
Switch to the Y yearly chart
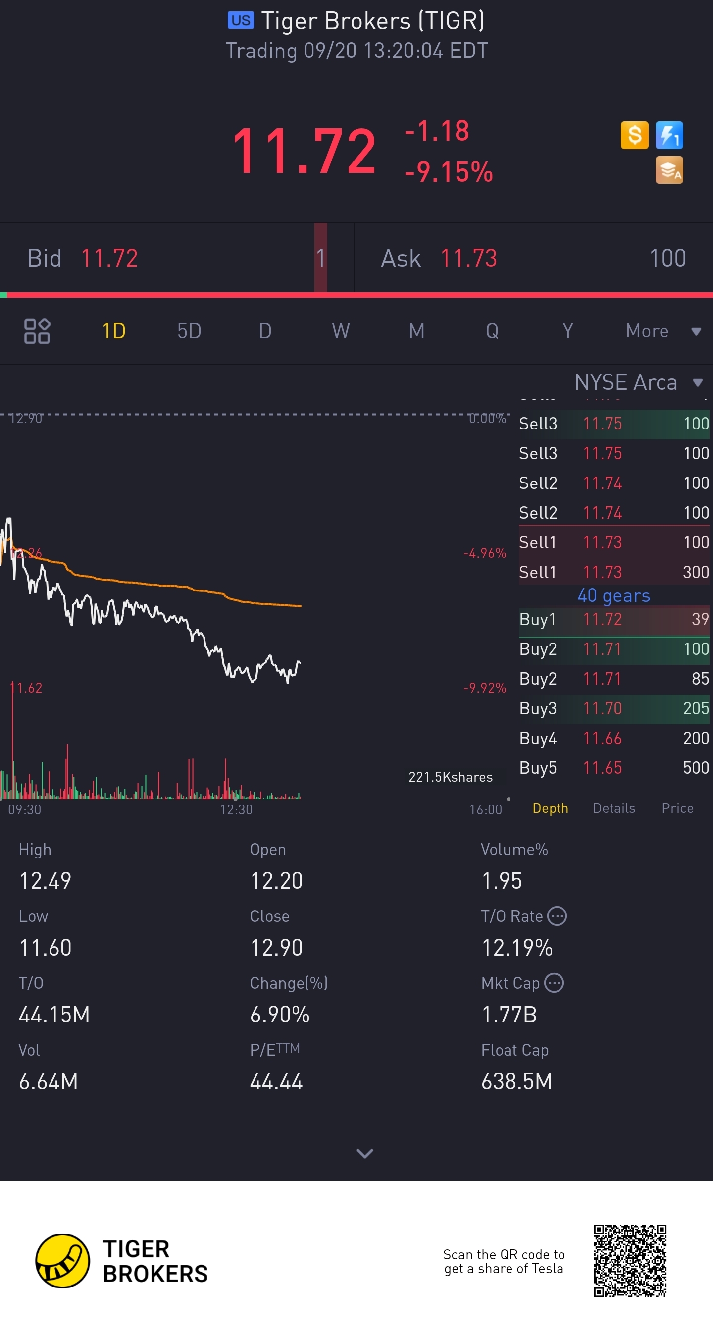click(568, 331)
